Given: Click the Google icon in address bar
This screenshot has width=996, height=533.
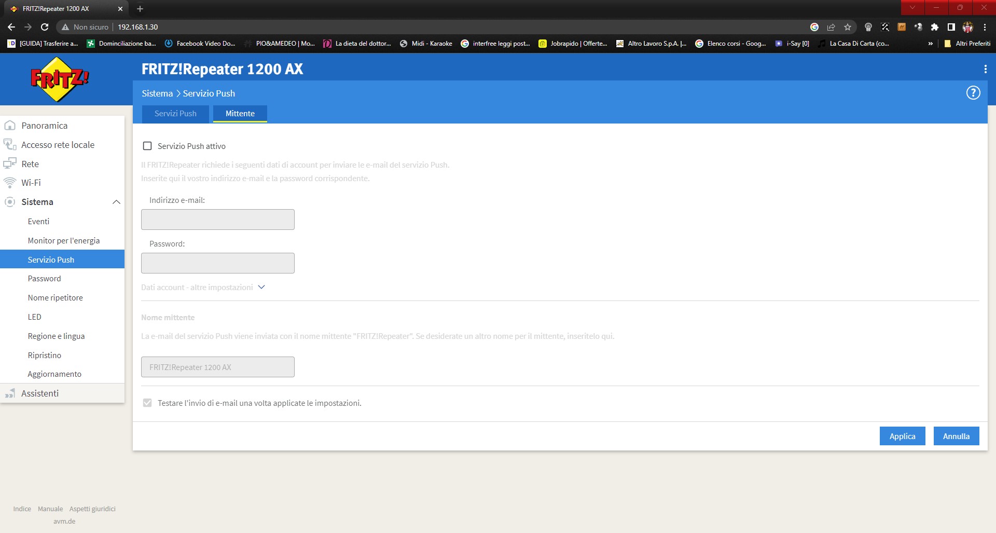Looking at the screenshot, I should pos(814,27).
